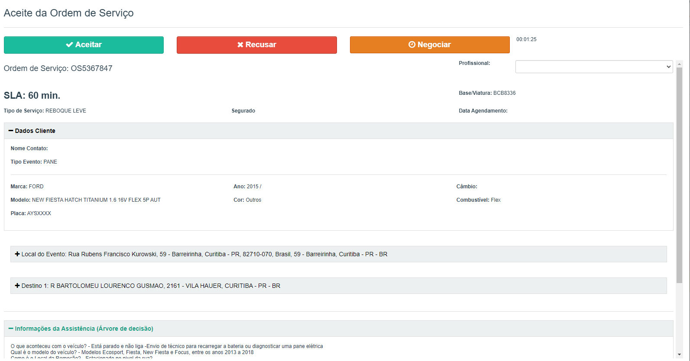Viewport: 690px width, 361px height.
Task: Select the order number OS5367847 text
Action: pyautogui.click(x=91, y=68)
